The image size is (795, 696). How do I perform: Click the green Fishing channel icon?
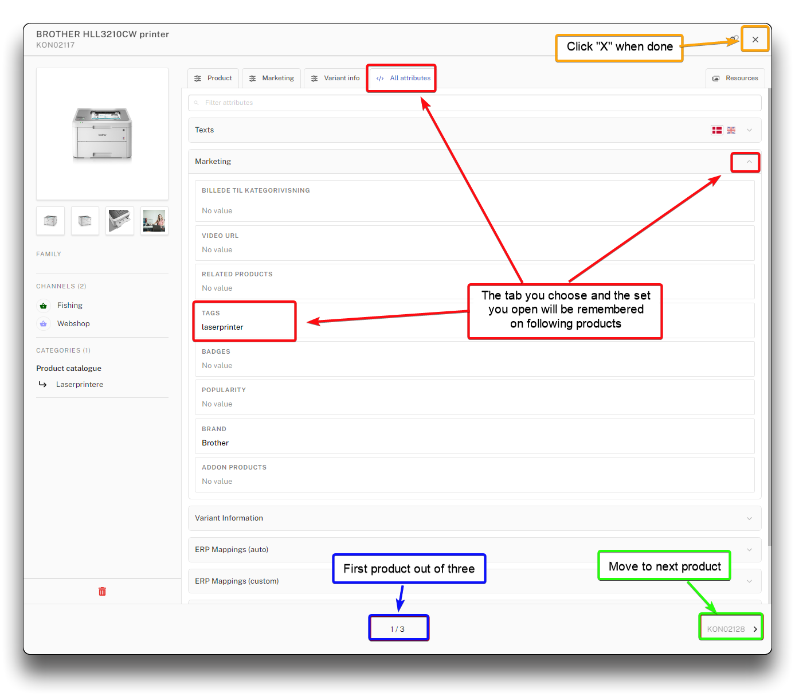coord(44,306)
